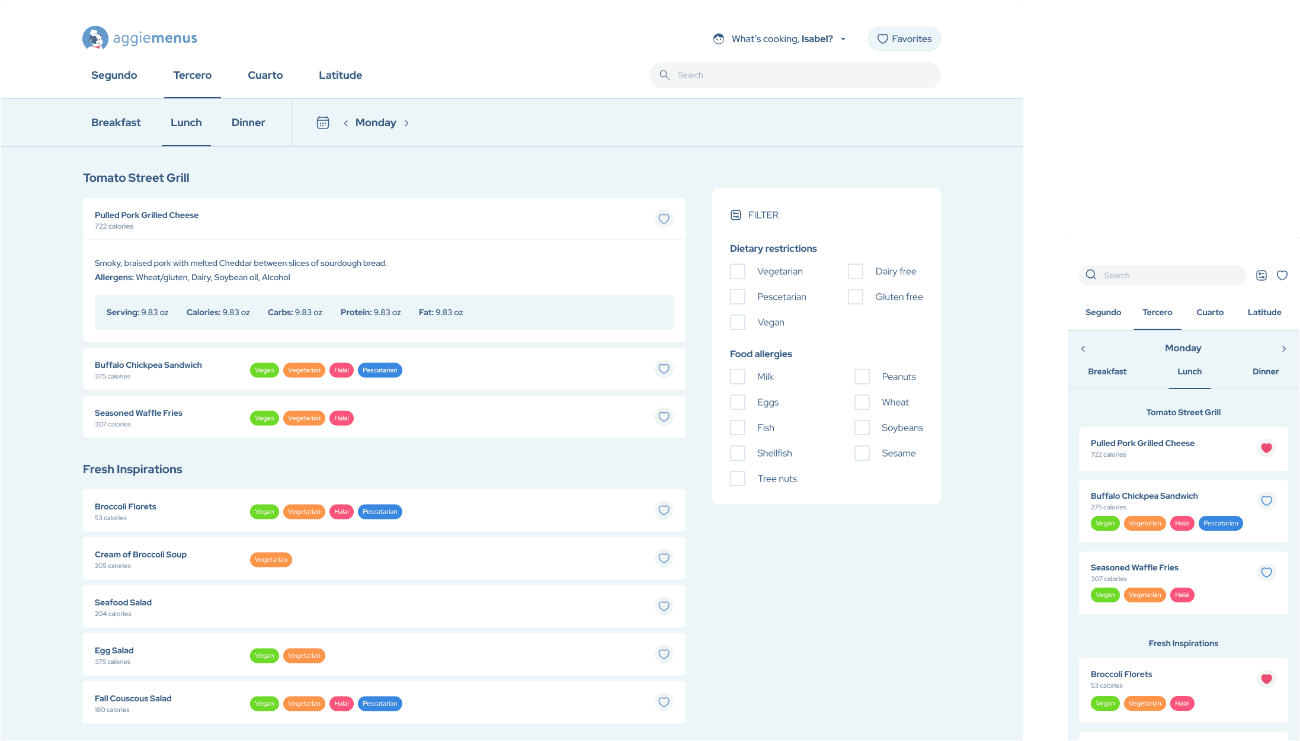This screenshot has height=741, width=1300.
Task: Favorite the Buffalo Chickpea Sandwich heart icon
Action: coord(664,368)
